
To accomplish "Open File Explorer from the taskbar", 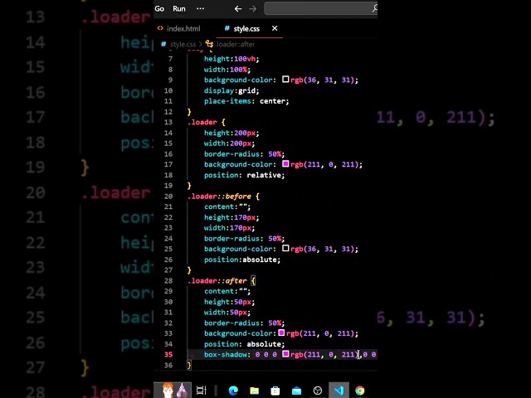I will pyautogui.click(x=255, y=391).
